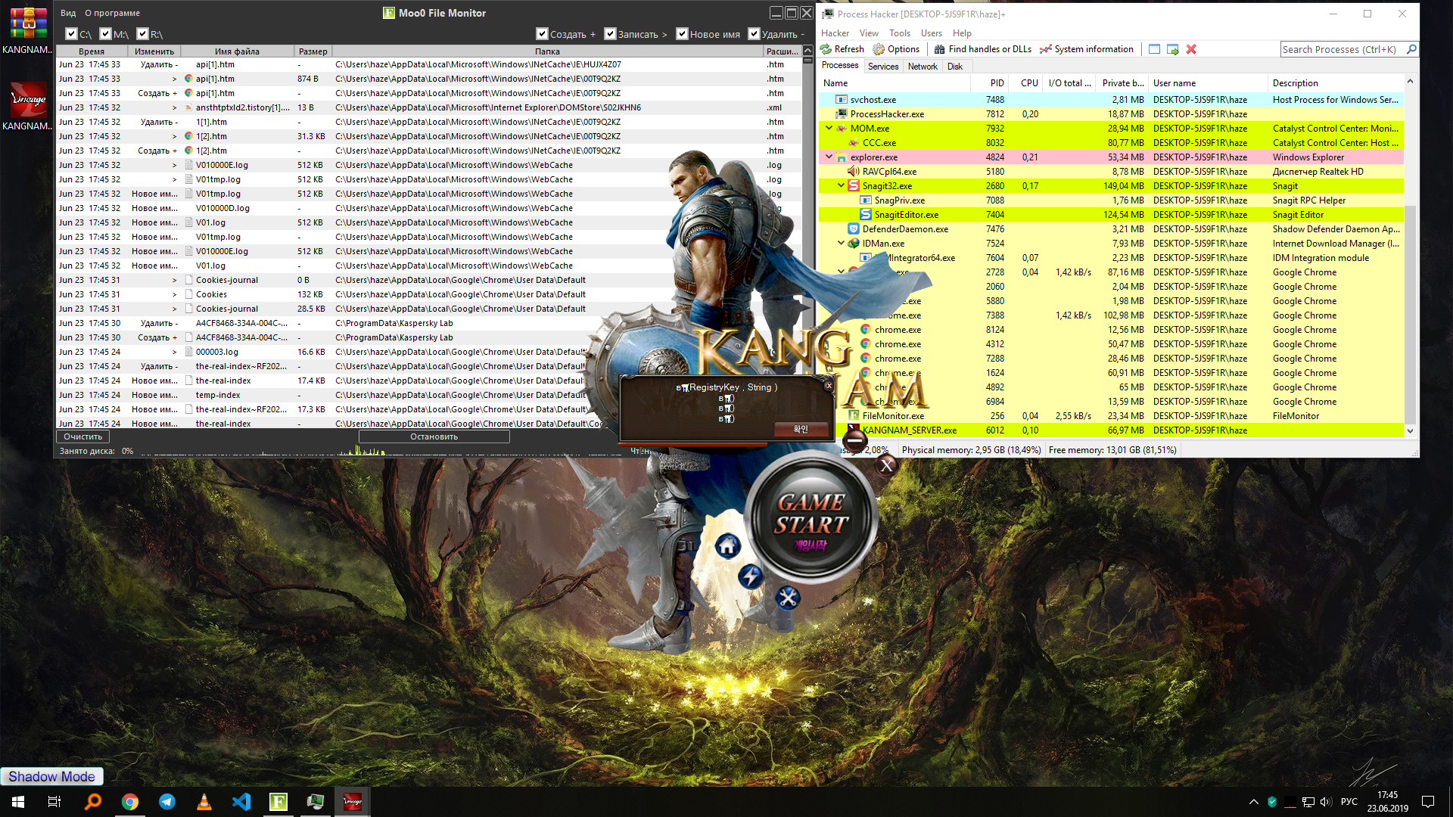Click the Очистить button
The width and height of the screenshot is (1453, 817).
click(82, 436)
